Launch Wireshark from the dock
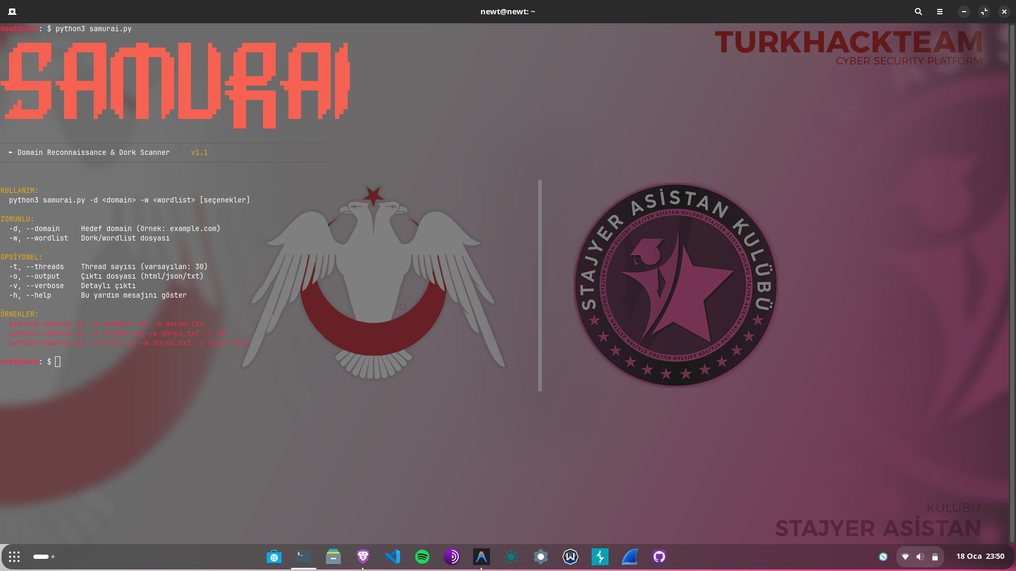Image resolution: width=1016 pixels, height=571 pixels. (630, 557)
